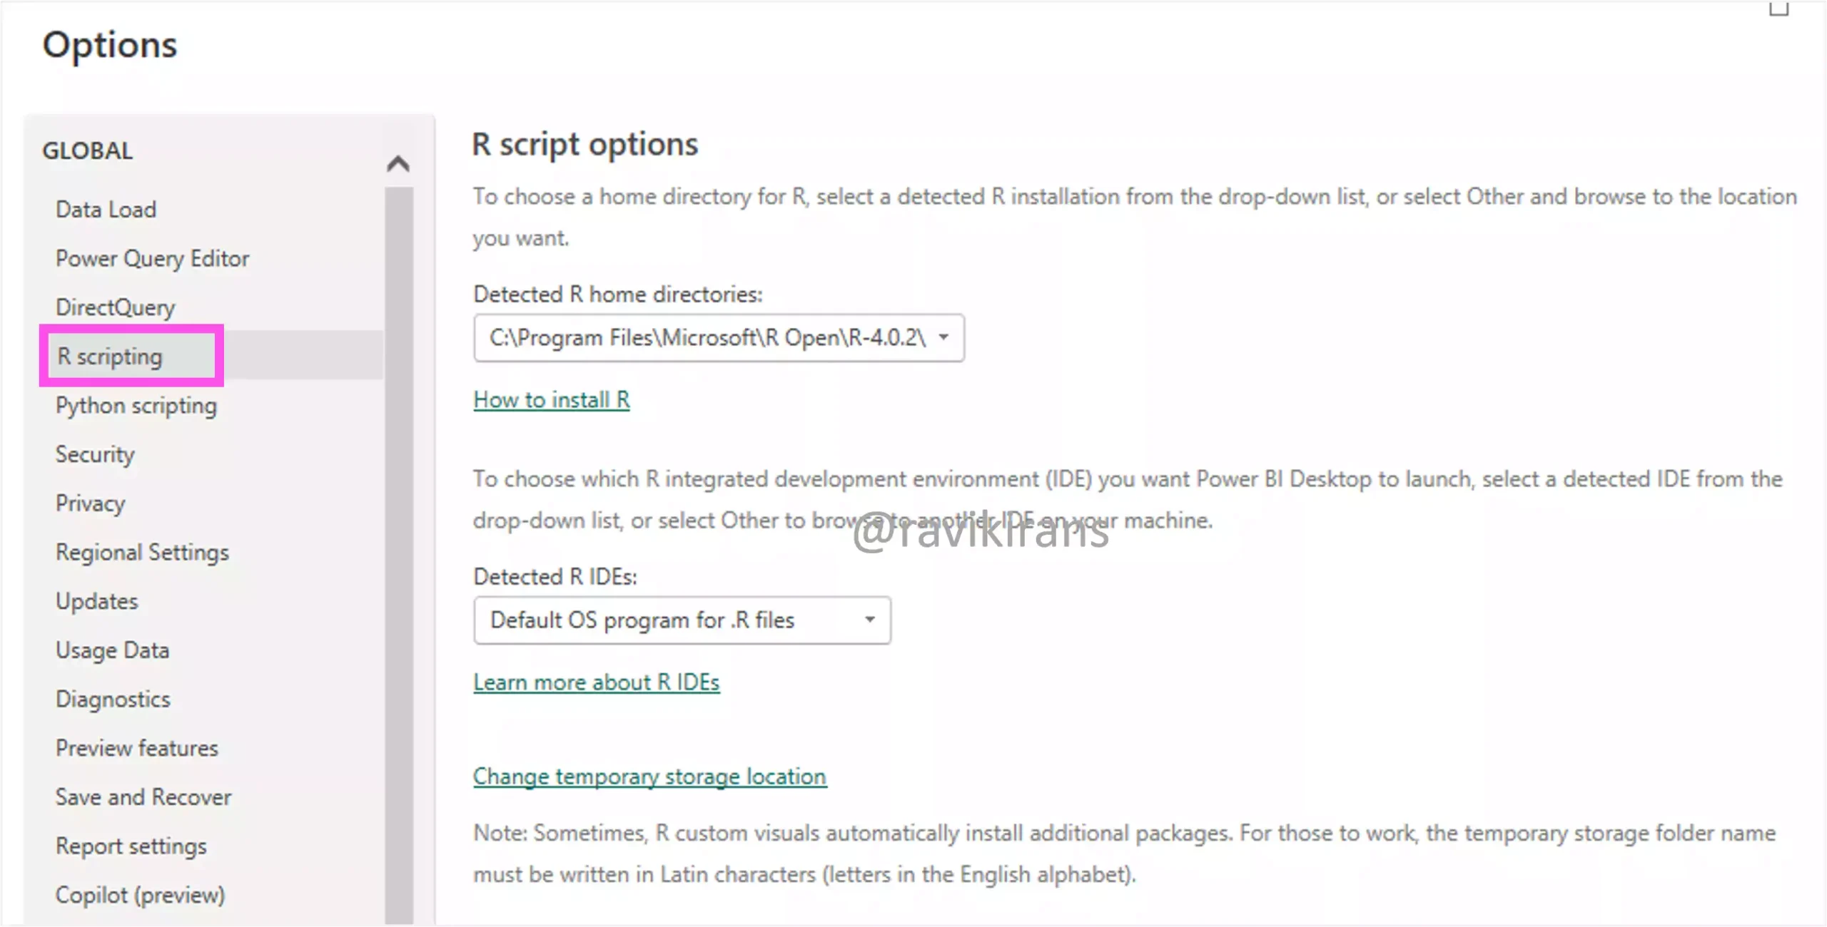The image size is (1827, 927).
Task: Click the Power Query Editor sidebar icon
Action: (153, 259)
